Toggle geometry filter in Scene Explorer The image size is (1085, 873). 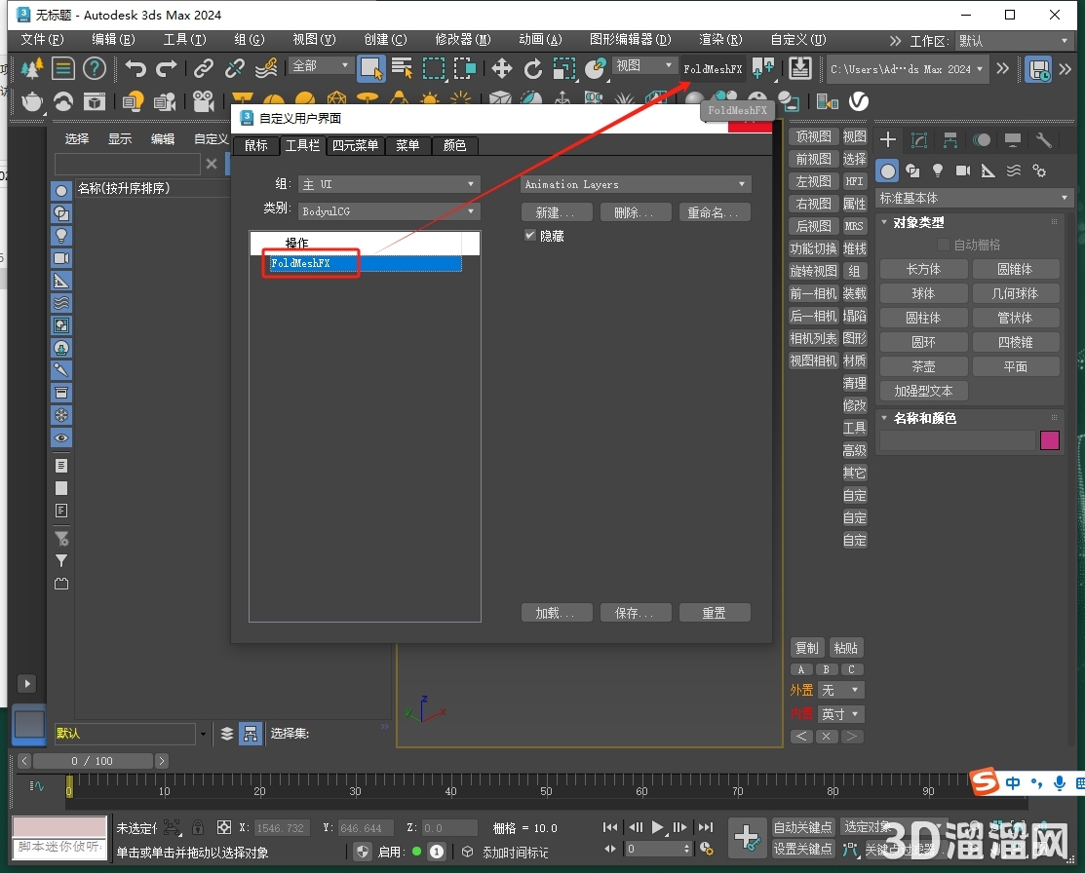pos(61,191)
